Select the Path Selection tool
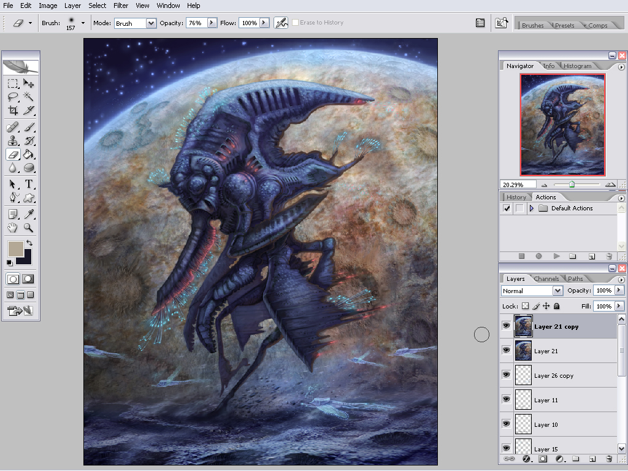 click(x=13, y=184)
